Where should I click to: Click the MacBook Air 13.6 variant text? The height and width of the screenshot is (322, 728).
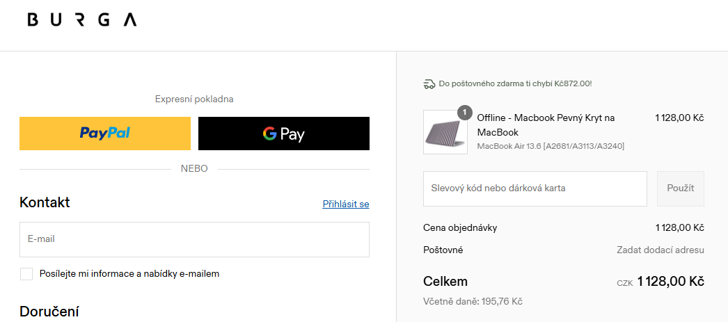tap(551, 146)
